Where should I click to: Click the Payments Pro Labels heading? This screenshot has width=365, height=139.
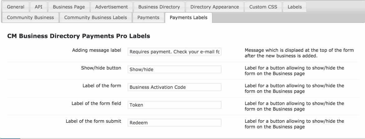79,36
